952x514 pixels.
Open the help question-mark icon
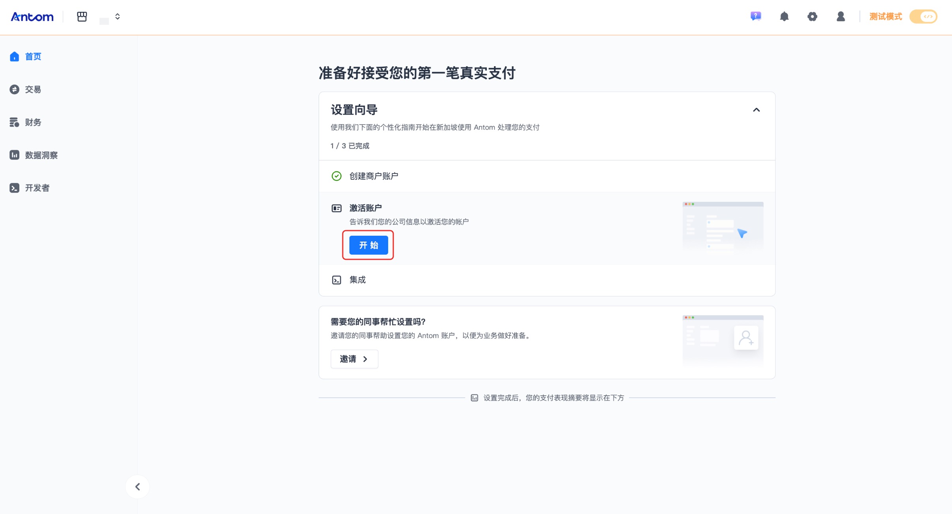755,17
